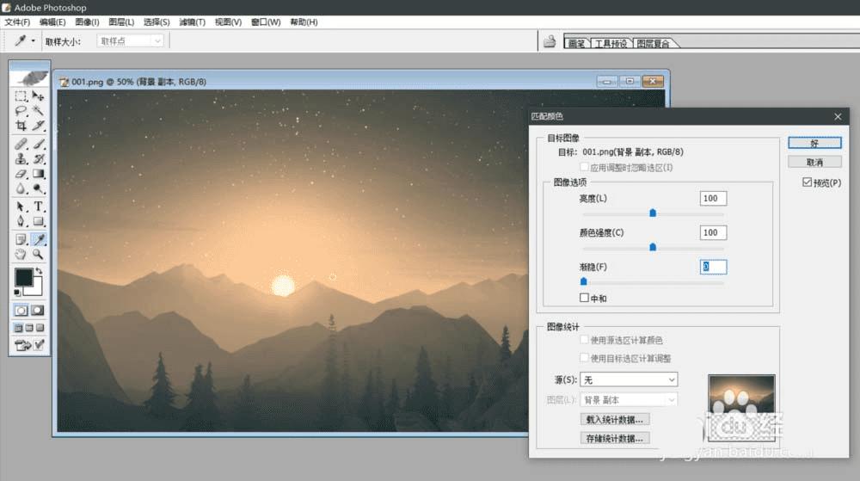Switch to Quick Mask mode

(x=37, y=311)
